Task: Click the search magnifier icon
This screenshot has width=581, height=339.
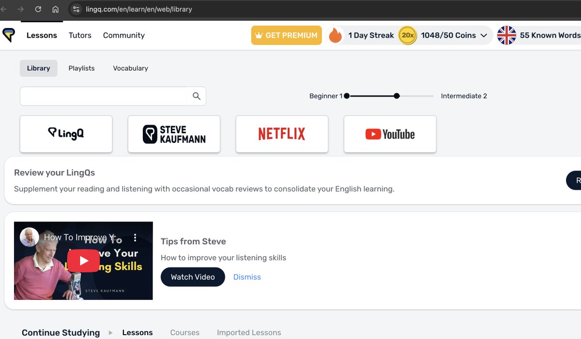Action: pos(196,96)
